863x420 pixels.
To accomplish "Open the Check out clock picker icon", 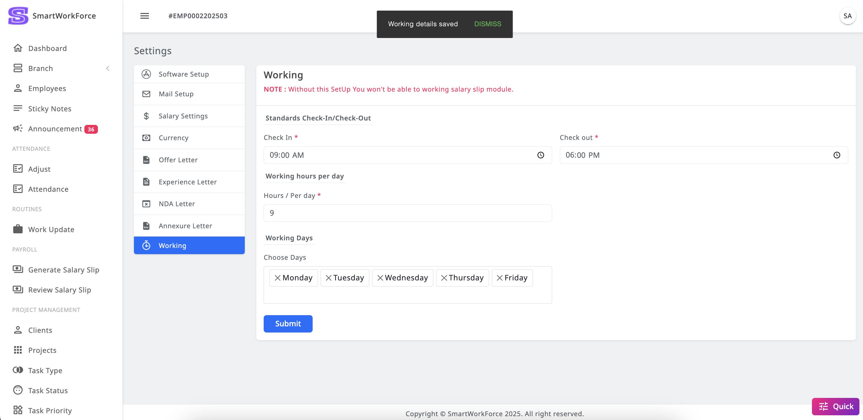I will [x=836, y=155].
